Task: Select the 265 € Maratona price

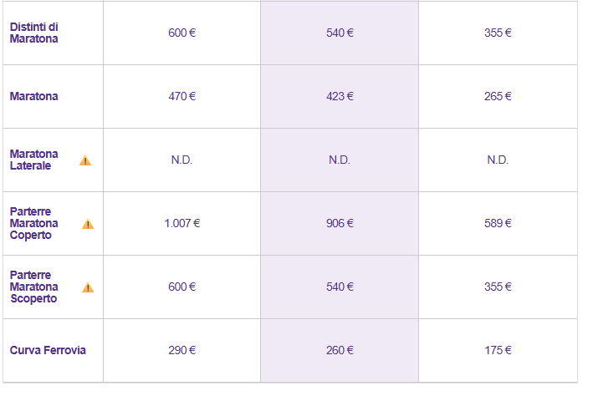Action: point(498,96)
